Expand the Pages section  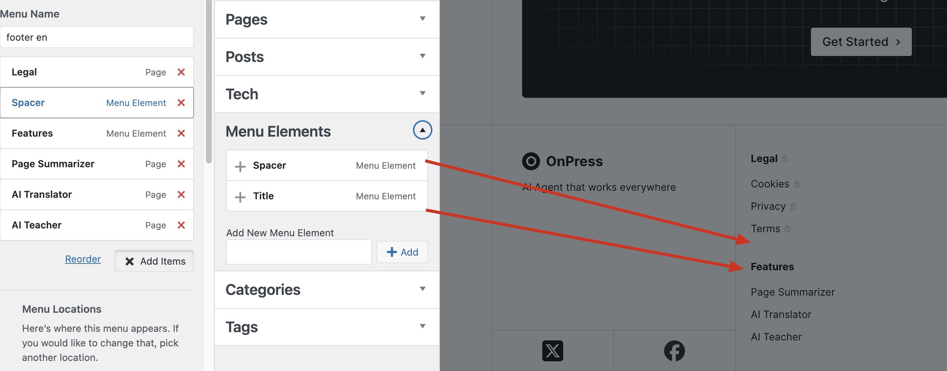point(422,19)
